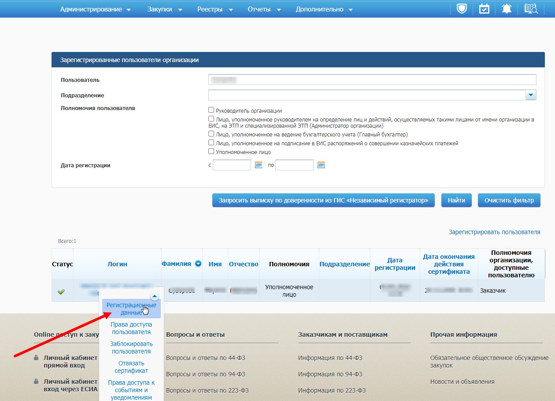This screenshot has height=401, width=555.
Task: Enable the Уполномоченное лицо checkbox
Action: (211, 151)
